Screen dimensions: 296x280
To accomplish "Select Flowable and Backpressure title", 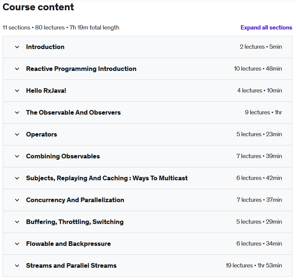I will (68, 244).
